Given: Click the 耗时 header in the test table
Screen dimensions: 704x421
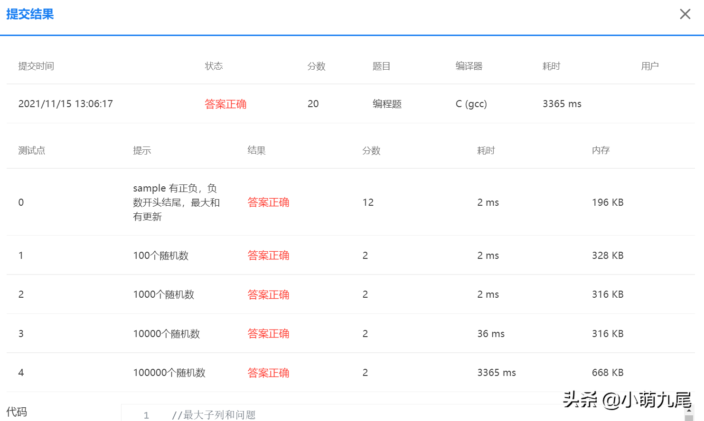Looking at the screenshot, I should coord(485,150).
